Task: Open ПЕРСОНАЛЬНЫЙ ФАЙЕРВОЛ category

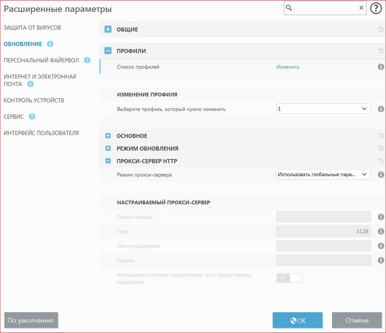Action: (x=41, y=60)
